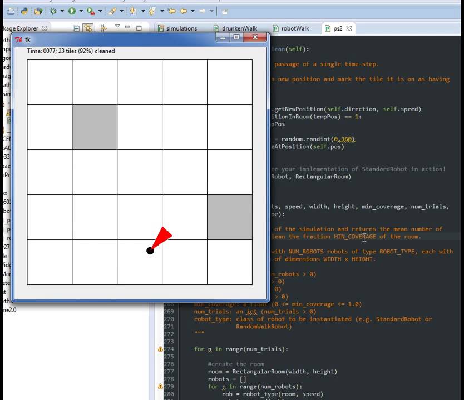This screenshot has width=464, height=400.
Task: Jump to last edit location icon
Action: pos(171,11)
